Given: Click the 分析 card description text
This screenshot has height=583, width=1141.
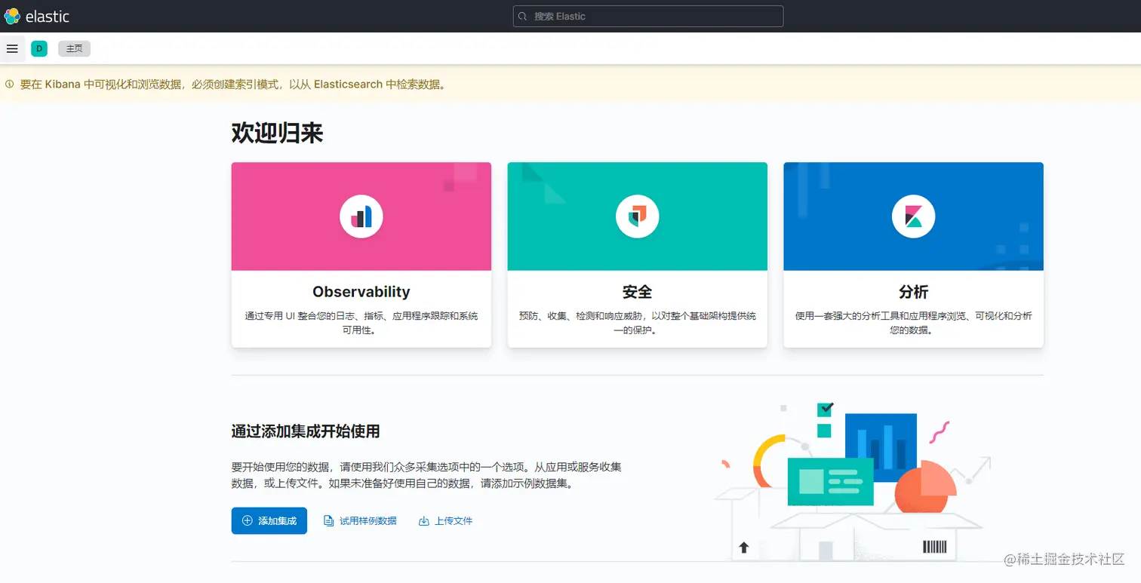Looking at the screenshot, I should [x=914, y=323].
